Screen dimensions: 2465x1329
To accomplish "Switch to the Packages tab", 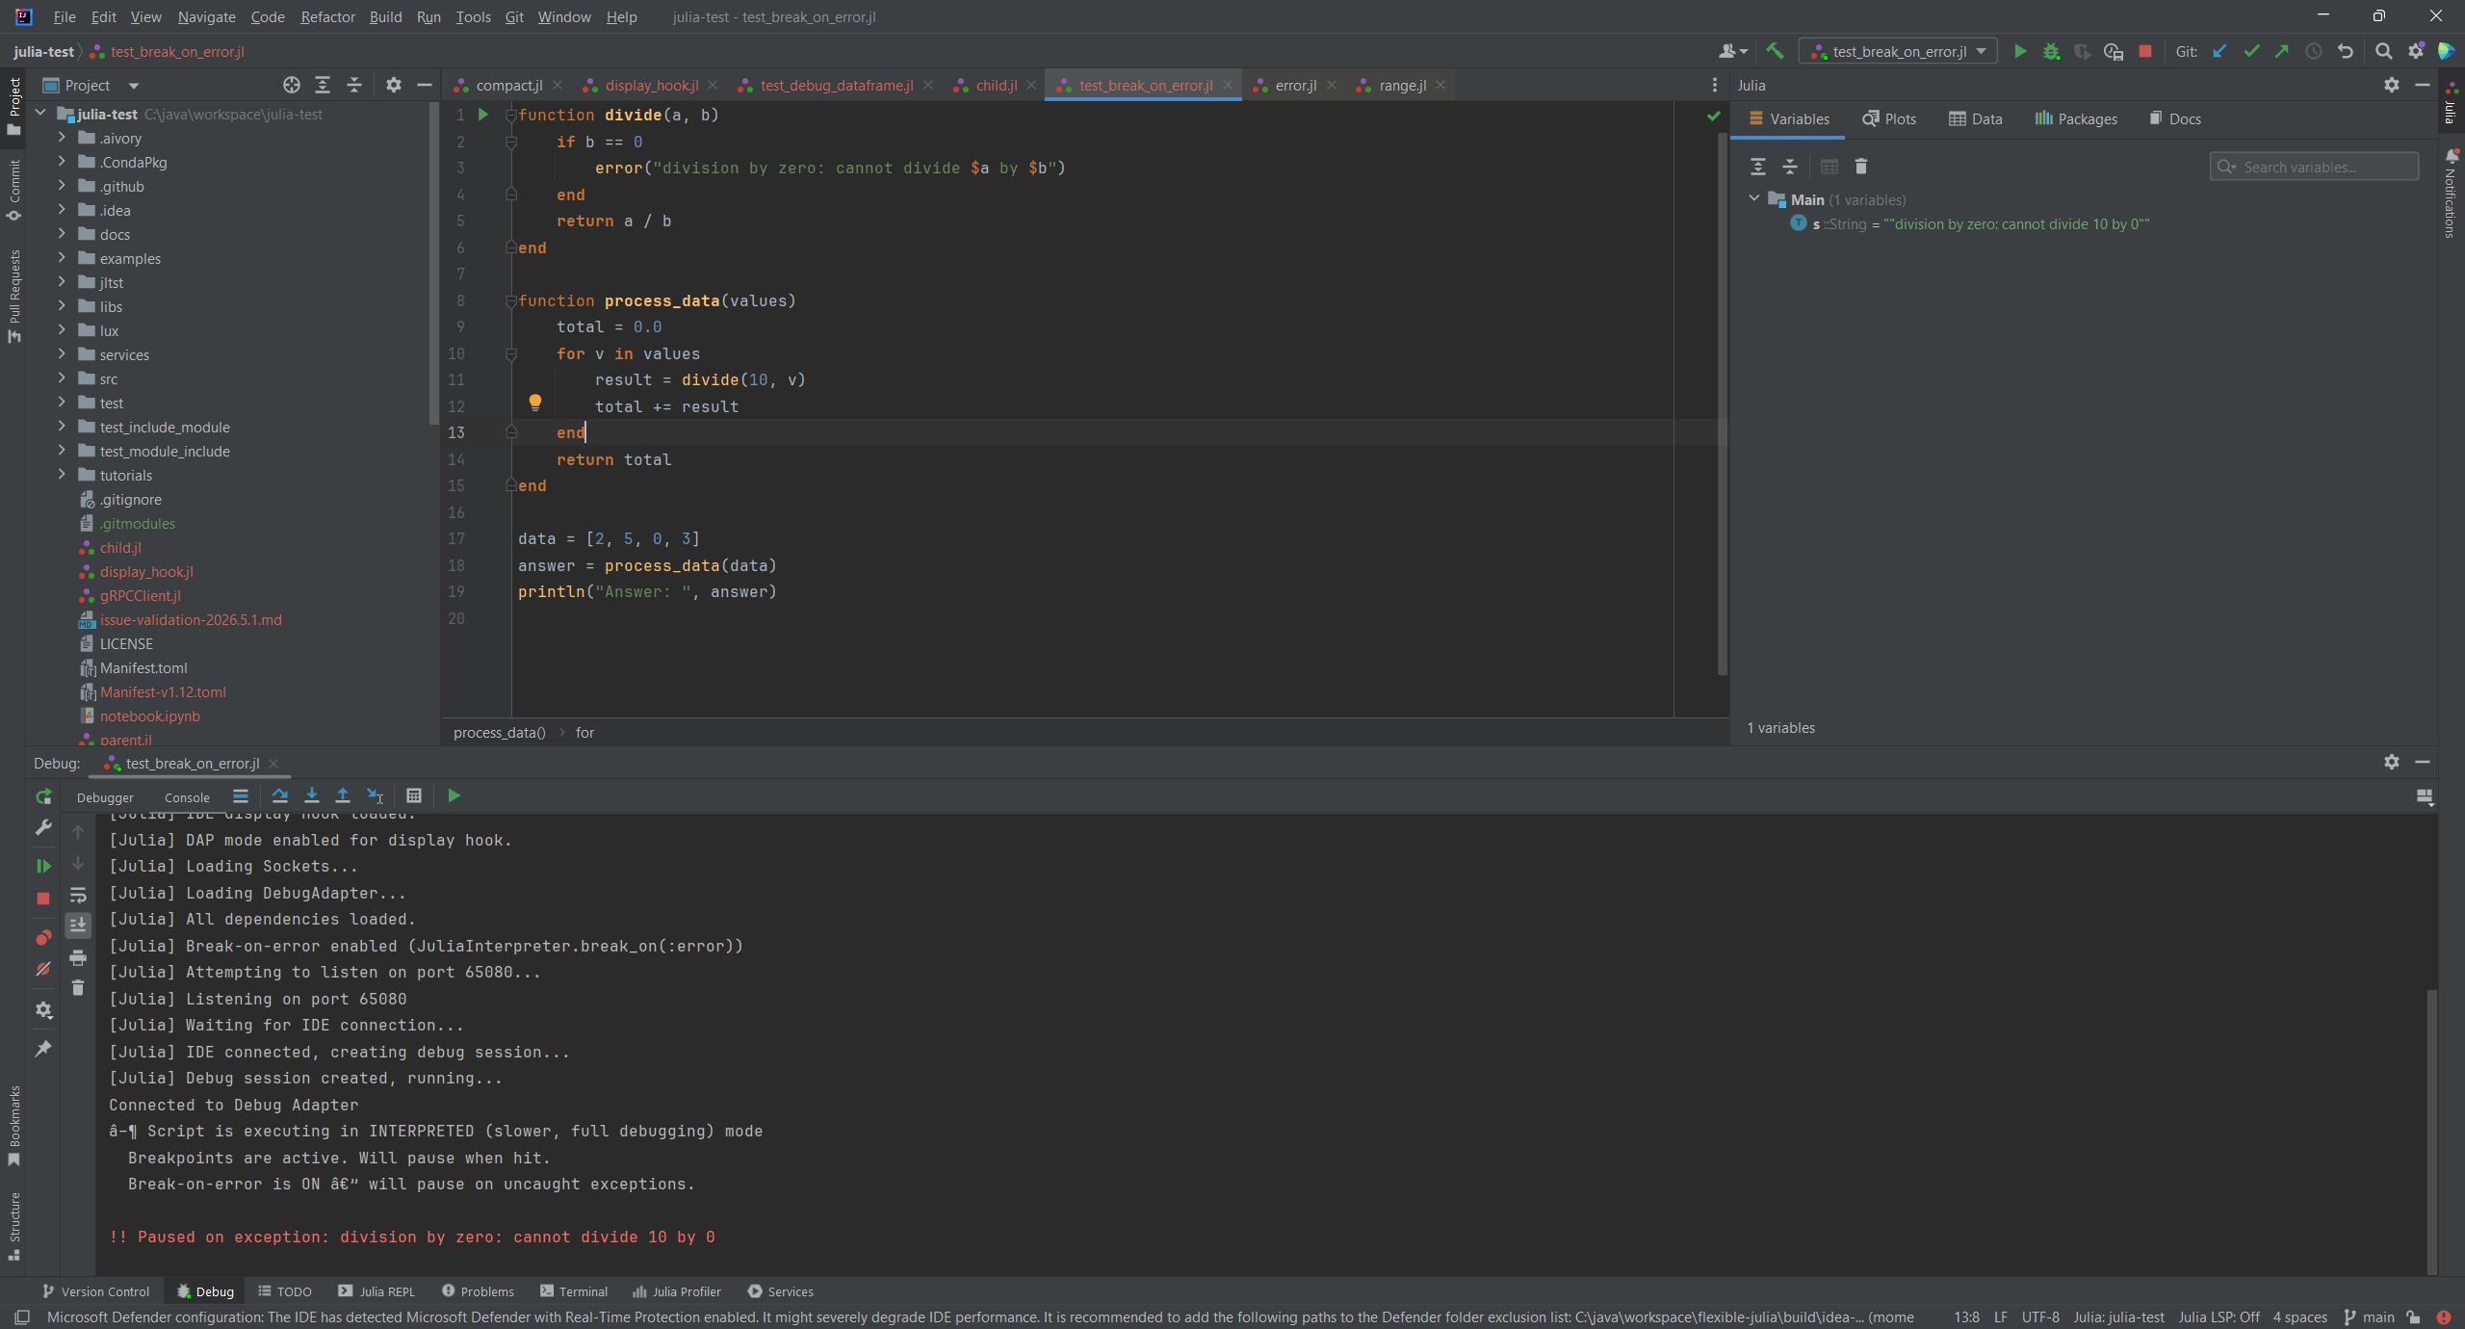I will coord(2076,118).
